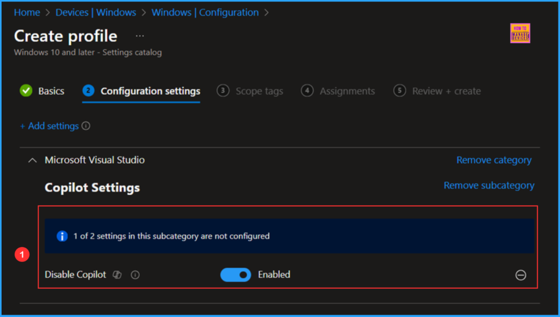Navigate to Devices | Windows breadcrumb
This screenshot has width=560, height=317.
(x=96, y=13)
